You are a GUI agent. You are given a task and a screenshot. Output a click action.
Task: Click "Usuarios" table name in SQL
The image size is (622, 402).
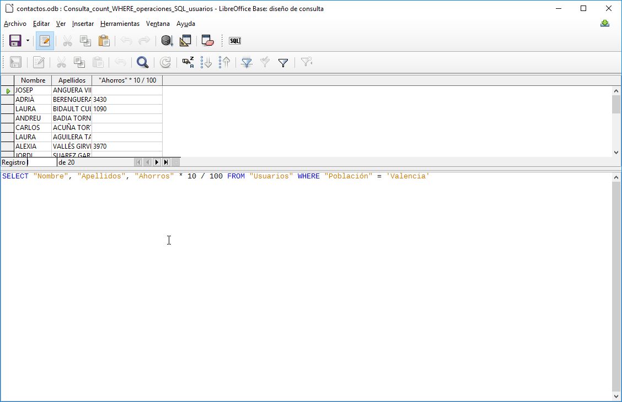click(x=271, y=176)
